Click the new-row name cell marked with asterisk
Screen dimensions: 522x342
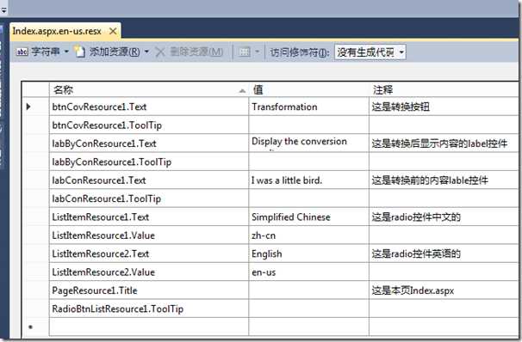click(x=149, y=327)
